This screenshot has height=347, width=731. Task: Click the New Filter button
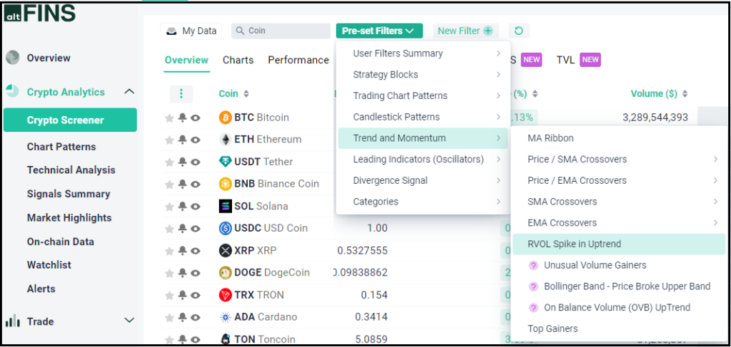tap(465, 31)
